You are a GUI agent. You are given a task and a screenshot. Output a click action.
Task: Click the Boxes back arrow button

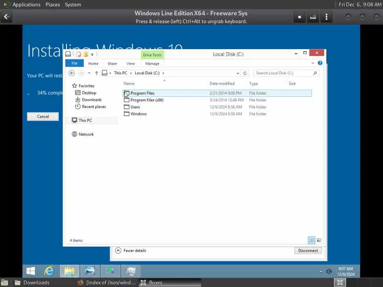pyautogui.click(x=6, y=17)
